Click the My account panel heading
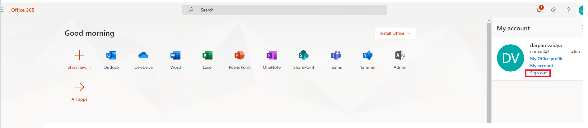The width and height of the screenshot is (588, 128). [x=513, y=28]
